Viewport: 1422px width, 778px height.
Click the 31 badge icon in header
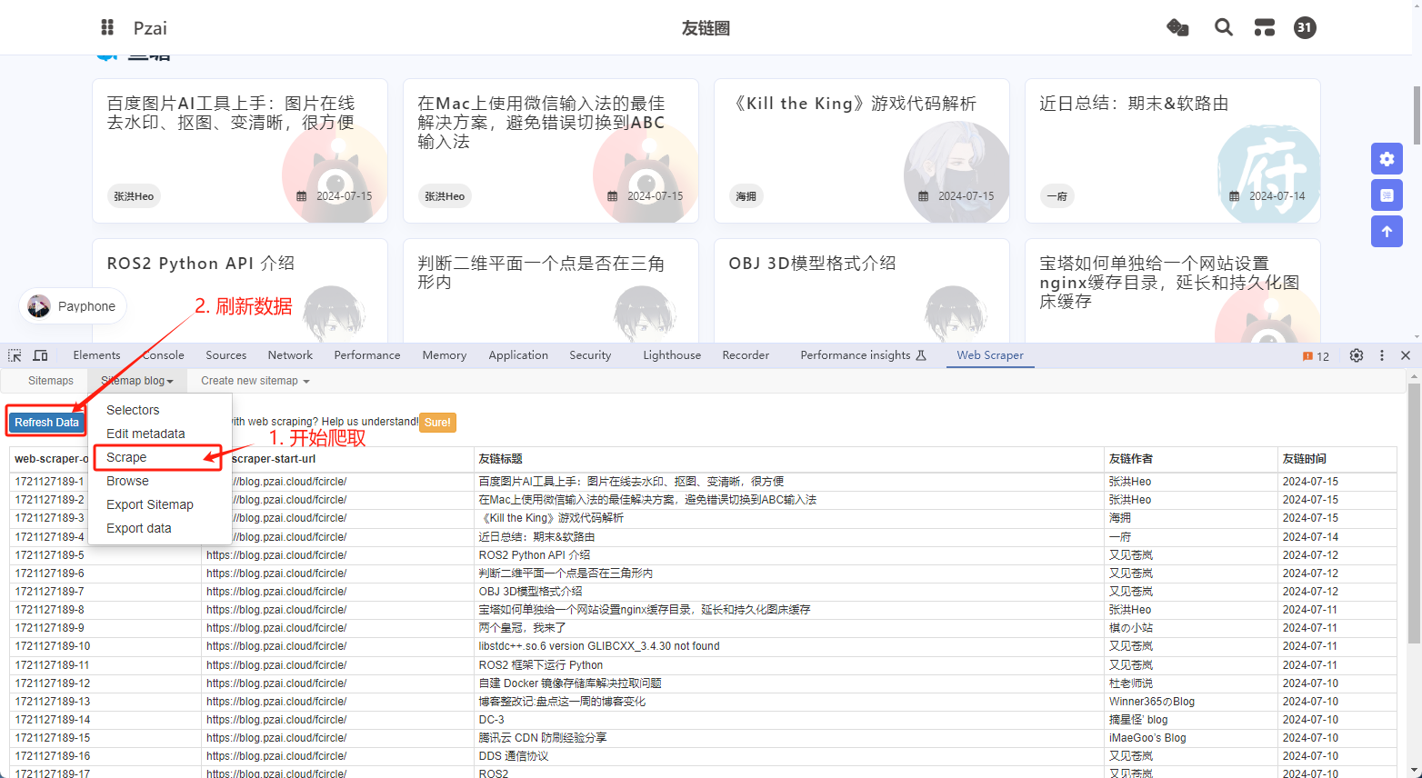tap(1305, 27)
